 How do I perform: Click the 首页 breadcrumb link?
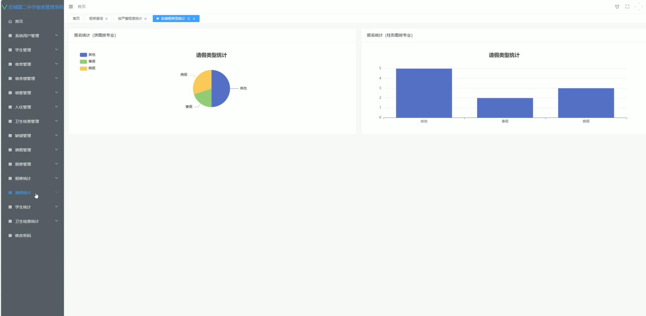(x=81, y=7)
